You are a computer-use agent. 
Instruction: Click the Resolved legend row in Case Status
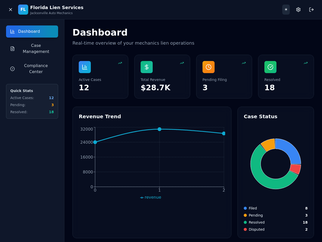(x=276, y=222)
